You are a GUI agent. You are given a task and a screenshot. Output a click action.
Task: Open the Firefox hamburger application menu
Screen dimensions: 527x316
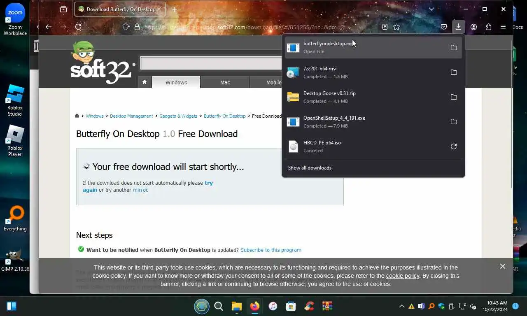coord(503,27)
